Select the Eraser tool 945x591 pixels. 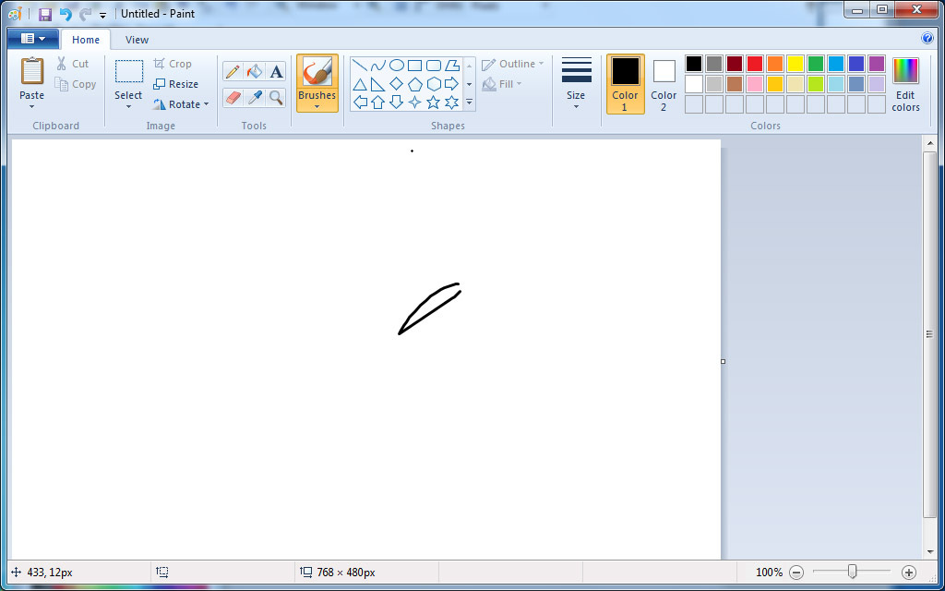coord(233,97)
